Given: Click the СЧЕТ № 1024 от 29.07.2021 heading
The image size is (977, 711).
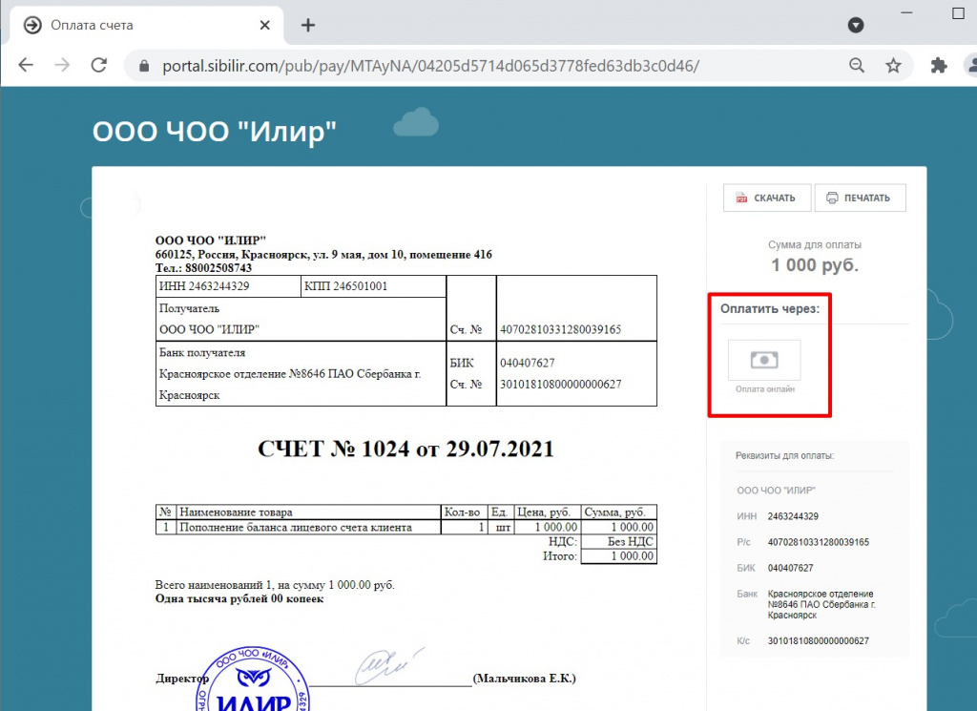Looking at the screenshot, I should coord(405,449).
